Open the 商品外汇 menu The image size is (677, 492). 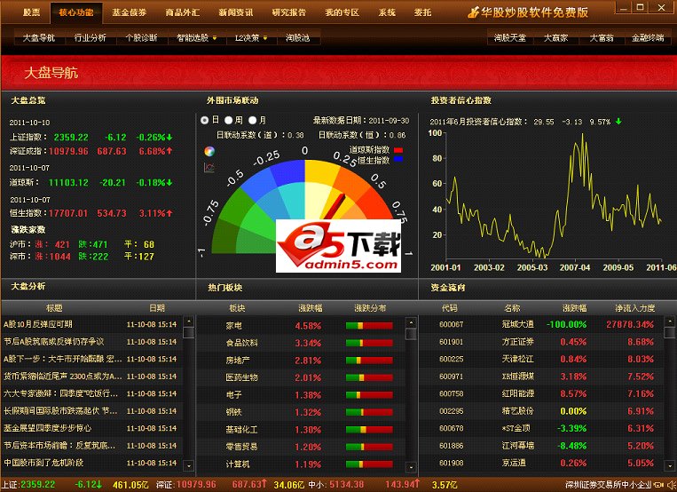pos(182,12)
